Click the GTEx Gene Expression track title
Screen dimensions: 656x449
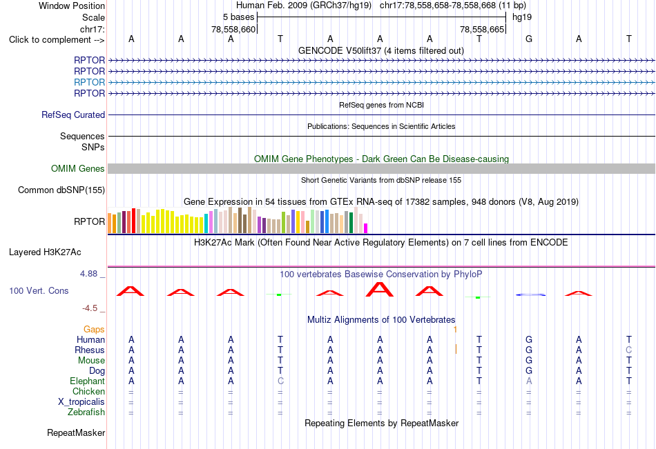pos(381,202)
